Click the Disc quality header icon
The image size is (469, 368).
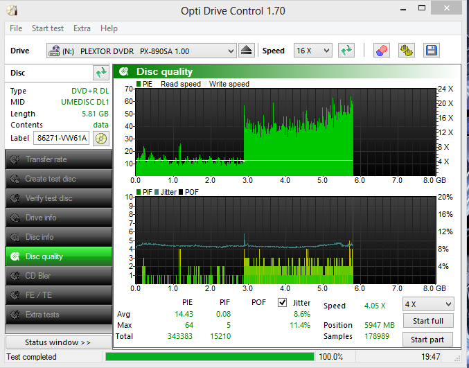pos(124,71)
